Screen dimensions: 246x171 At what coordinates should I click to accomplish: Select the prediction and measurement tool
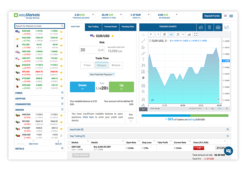coord(143,72)
